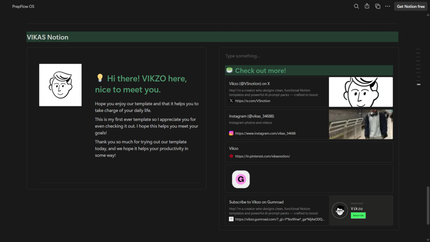Click the Instagram logo icon

tap(231, 133)
